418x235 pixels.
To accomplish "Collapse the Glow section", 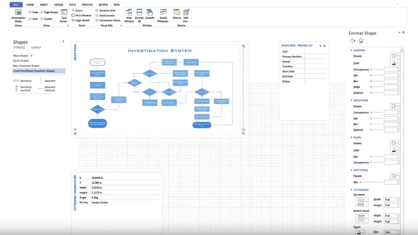I will (x=351, y=137).
